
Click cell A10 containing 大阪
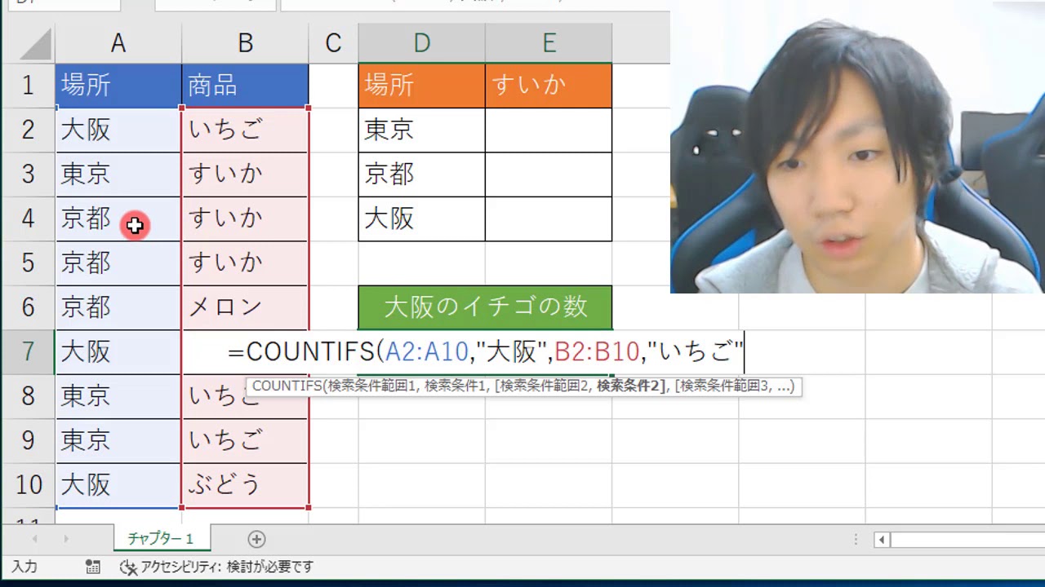[118, 485]
